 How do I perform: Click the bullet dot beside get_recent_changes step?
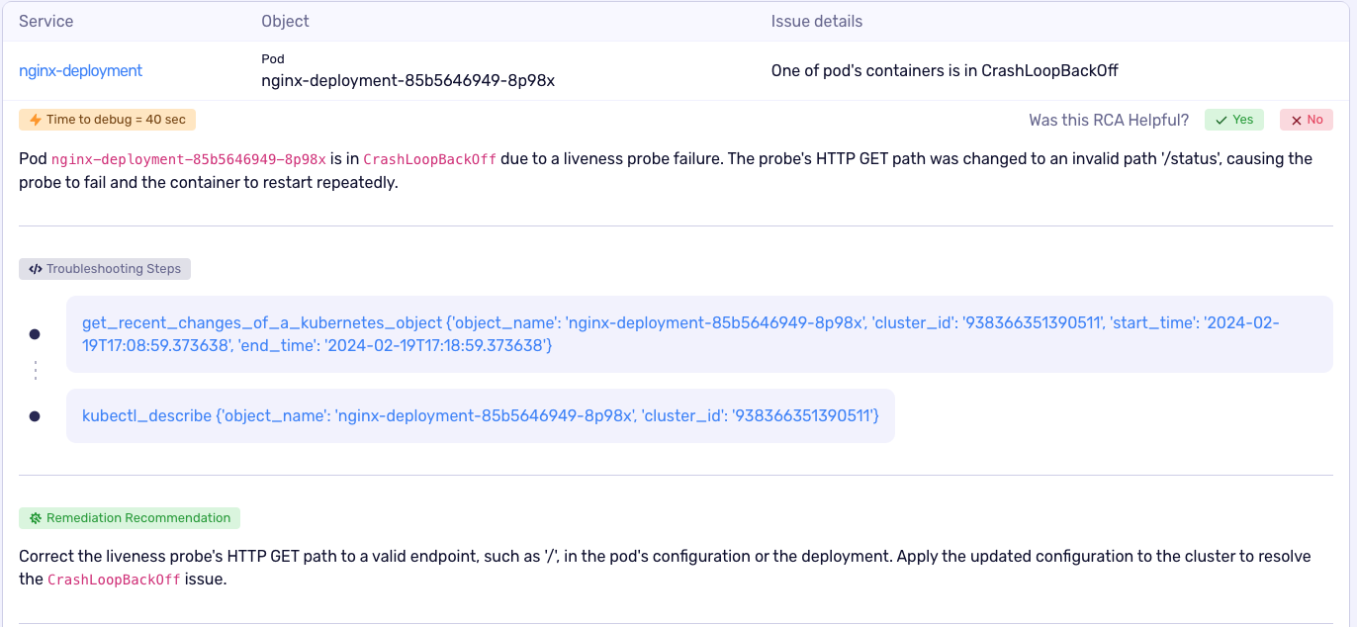(x=35, y=334)
